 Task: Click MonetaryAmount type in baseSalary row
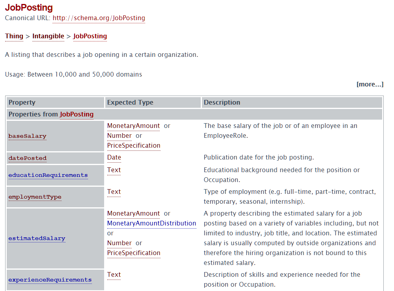[x=133, y=126]
